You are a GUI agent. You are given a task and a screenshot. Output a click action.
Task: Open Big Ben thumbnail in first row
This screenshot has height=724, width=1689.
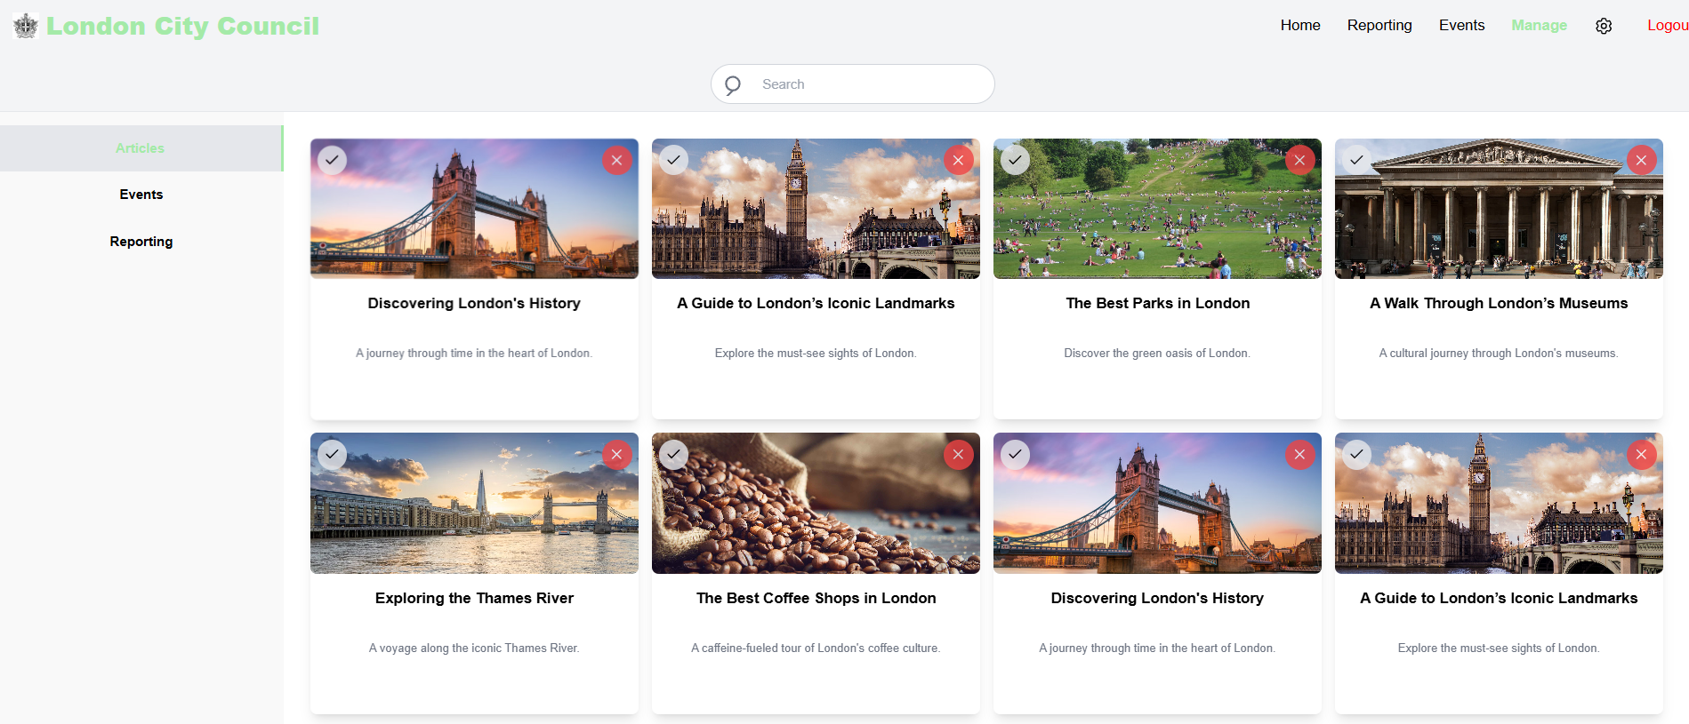click(x=816, y=209)
